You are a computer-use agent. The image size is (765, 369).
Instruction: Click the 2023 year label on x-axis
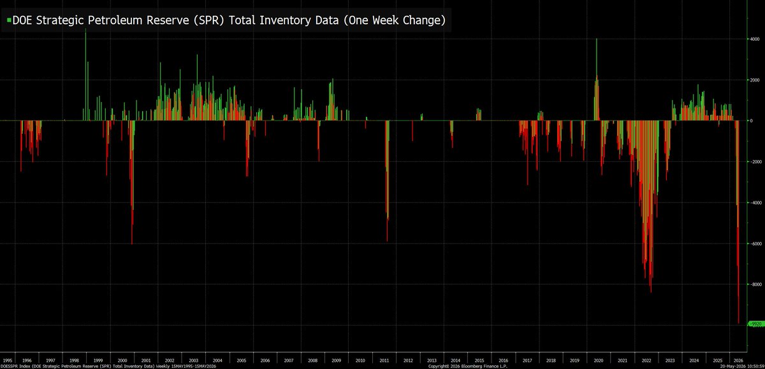pyautogui.click(x=669, y=360)
